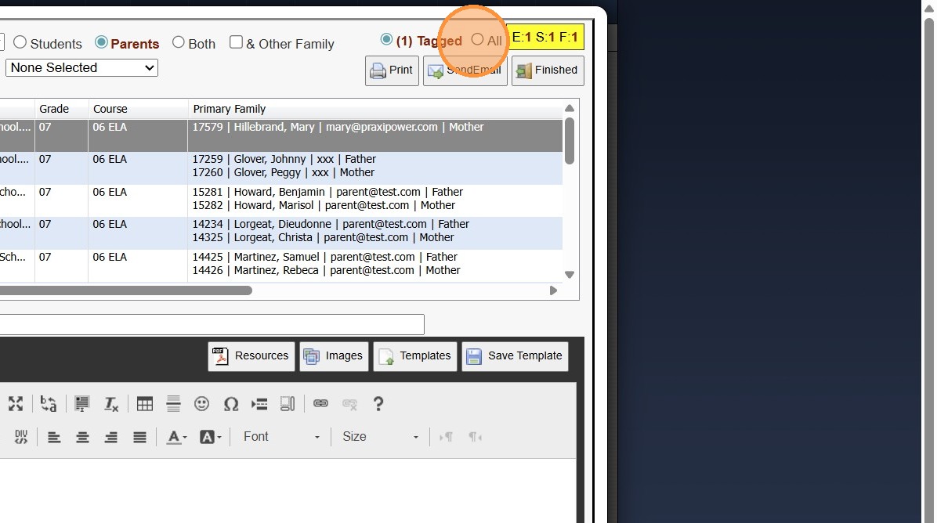Click the table's horizontal scrollbar right arrow
Viewport: 937px width, 523px height.
coord(553,290)
